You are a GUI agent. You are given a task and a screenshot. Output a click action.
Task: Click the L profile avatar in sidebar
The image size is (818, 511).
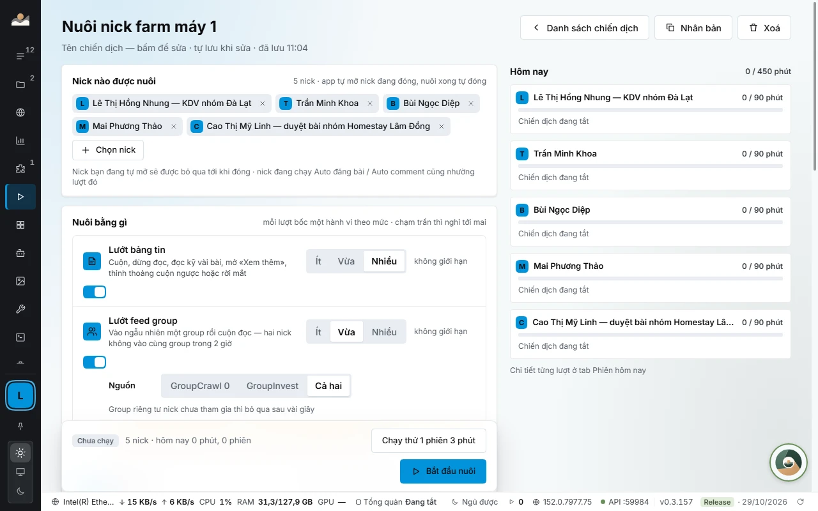[20, 396]
